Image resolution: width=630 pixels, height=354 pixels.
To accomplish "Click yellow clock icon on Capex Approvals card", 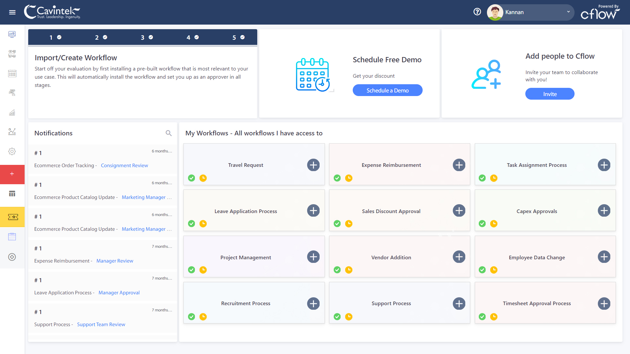I will click(x=494, y=224).
